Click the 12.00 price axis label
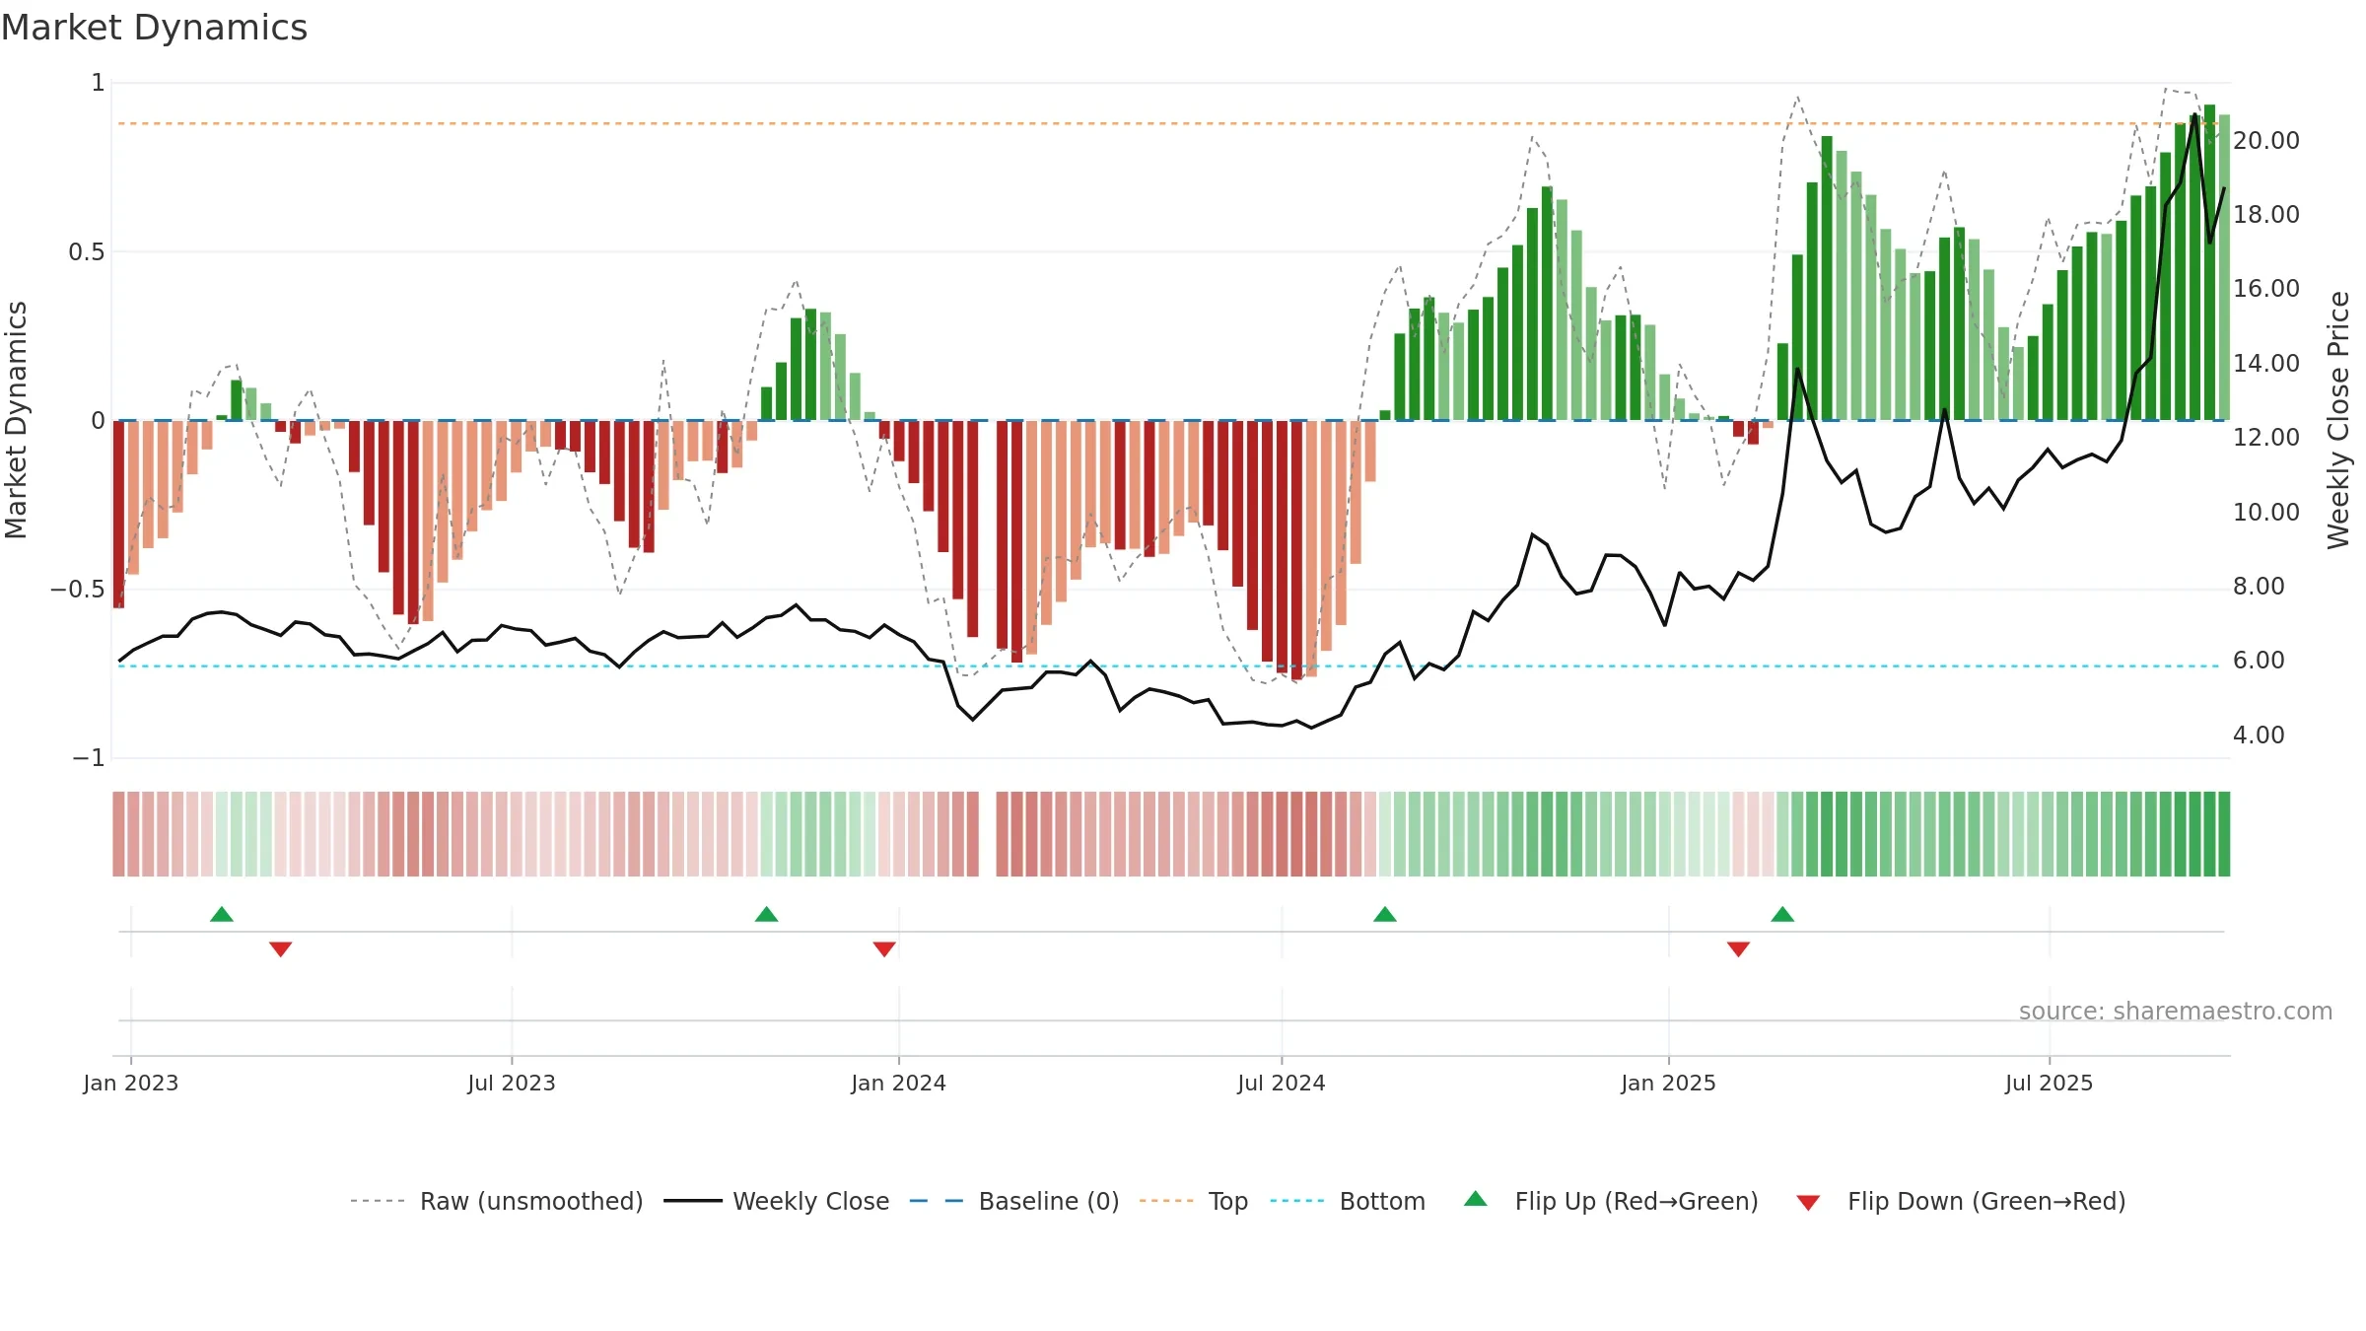 point(2266,438)
